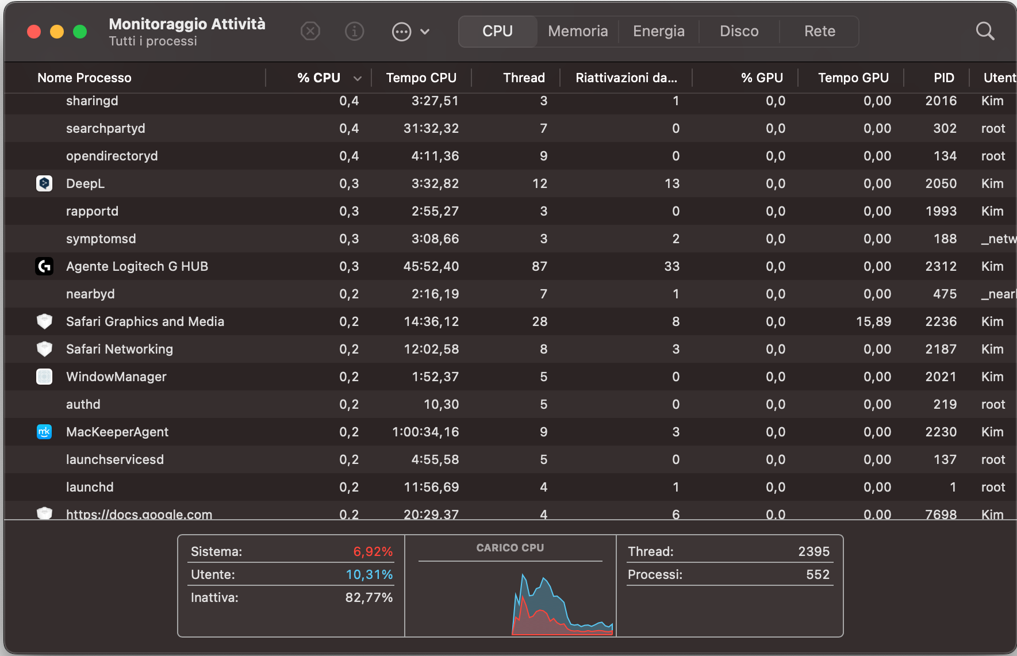Select the nearbyd process row

511,294
